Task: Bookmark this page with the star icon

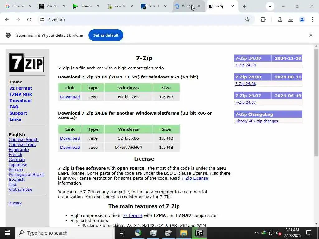Action: [x=247, y=20]
